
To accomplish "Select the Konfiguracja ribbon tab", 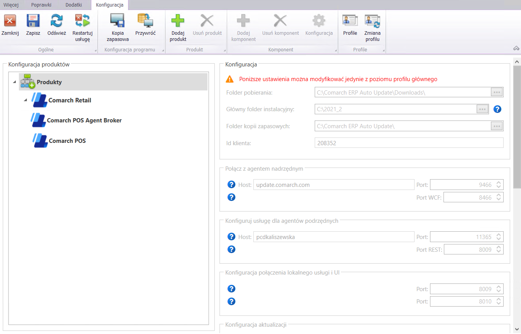I will (110, 5).
